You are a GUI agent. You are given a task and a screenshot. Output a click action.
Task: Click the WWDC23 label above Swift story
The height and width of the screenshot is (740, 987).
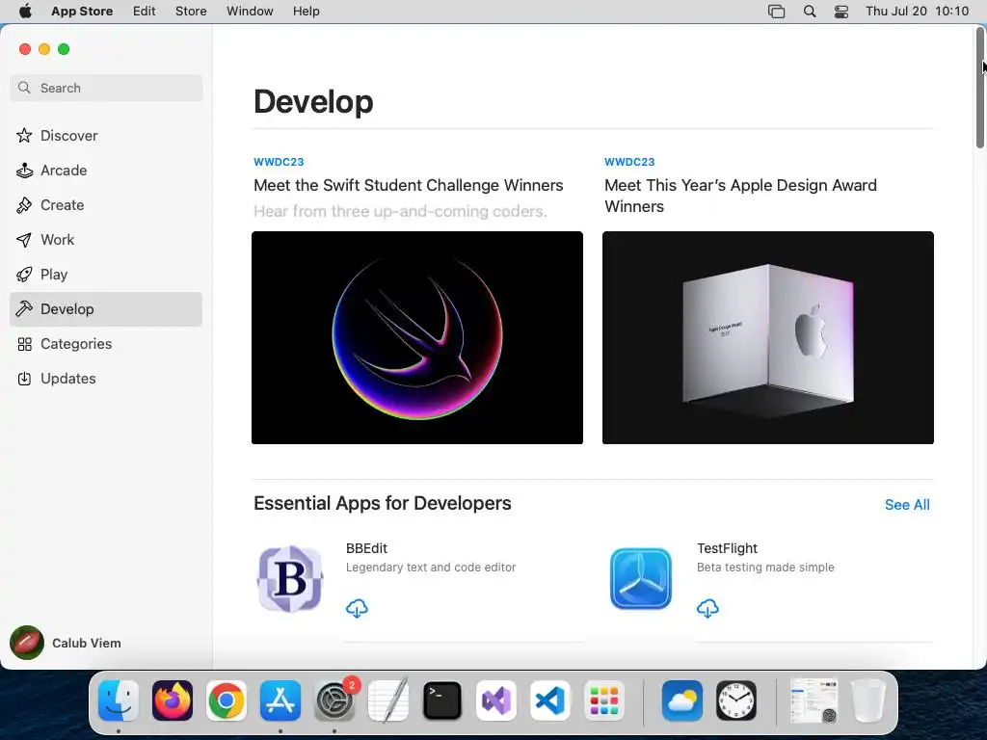pyautogui.click(x=279, y=162)
